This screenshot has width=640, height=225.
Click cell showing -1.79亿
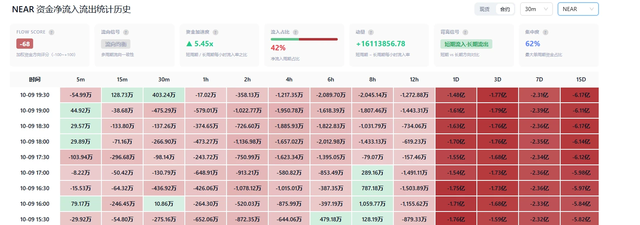(498, 110)
